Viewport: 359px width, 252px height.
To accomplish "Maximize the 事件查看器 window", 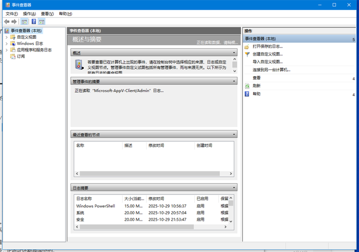I will [x=334, y=5].
